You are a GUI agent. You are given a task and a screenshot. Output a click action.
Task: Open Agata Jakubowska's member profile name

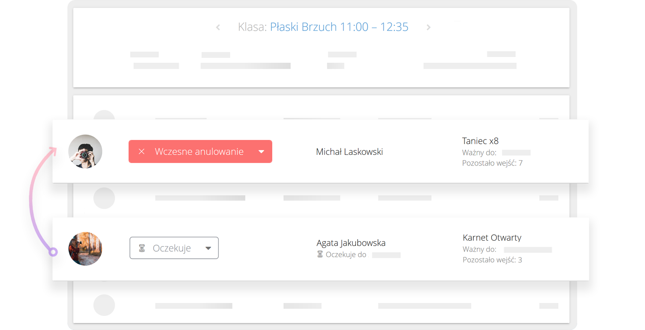coord(351,243)
